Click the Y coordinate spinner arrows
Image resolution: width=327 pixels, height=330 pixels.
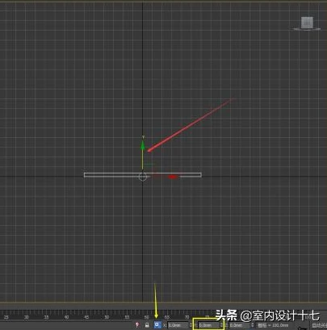221,325
